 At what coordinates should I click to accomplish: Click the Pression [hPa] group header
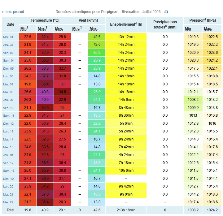[x=203, y=20]
